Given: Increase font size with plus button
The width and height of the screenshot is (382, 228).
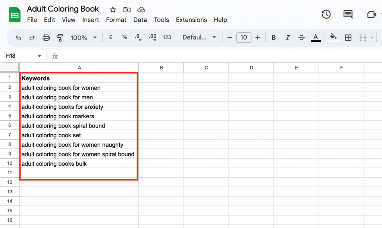Looking at the screenshot, I should pyautogui.click(x=257, y=37).
